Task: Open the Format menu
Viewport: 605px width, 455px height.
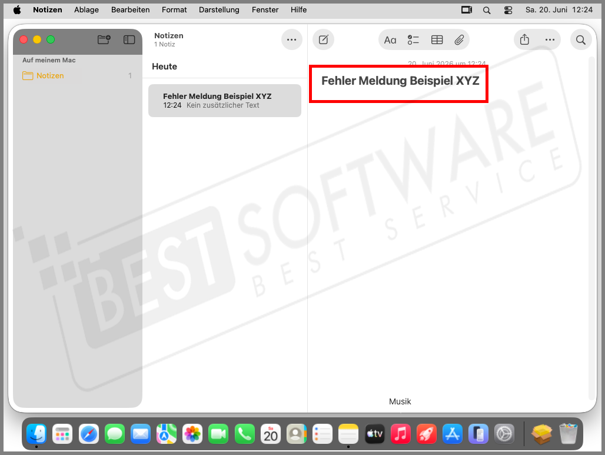Action: [x=174, y=9]
